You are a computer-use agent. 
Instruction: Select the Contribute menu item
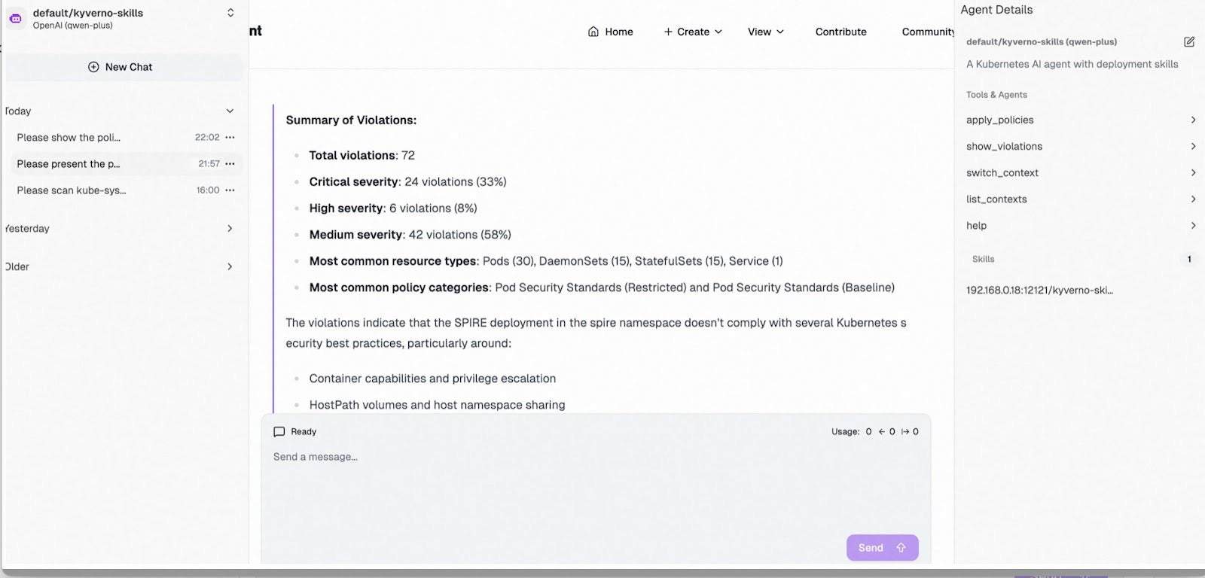[x=840, y=32]
